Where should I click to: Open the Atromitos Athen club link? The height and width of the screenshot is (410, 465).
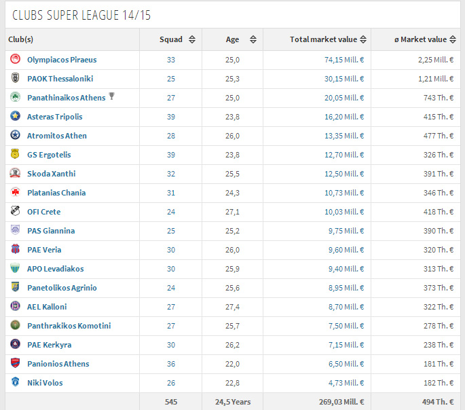57,136
